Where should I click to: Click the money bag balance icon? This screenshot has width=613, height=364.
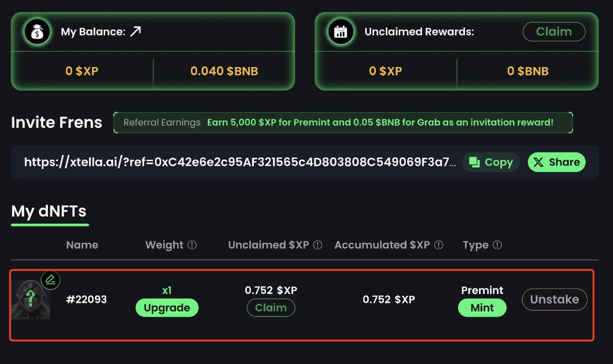pyautogui.click(x=38, y=32)
